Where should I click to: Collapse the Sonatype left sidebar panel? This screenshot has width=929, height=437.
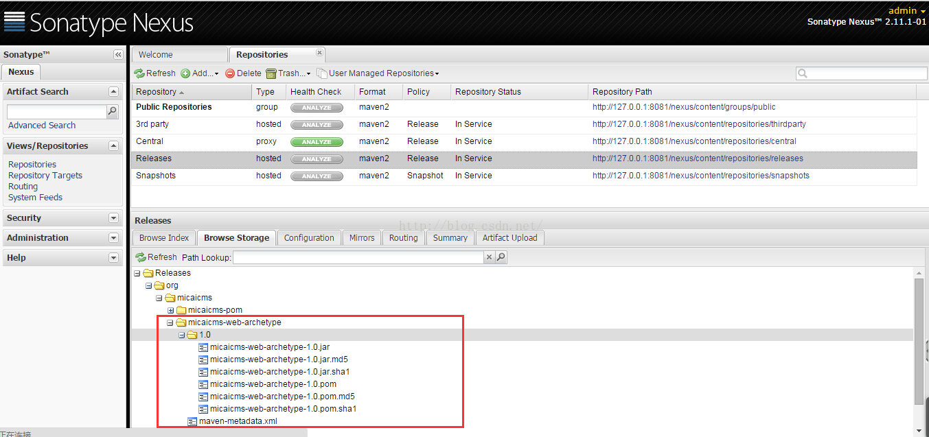pos(118,55)
